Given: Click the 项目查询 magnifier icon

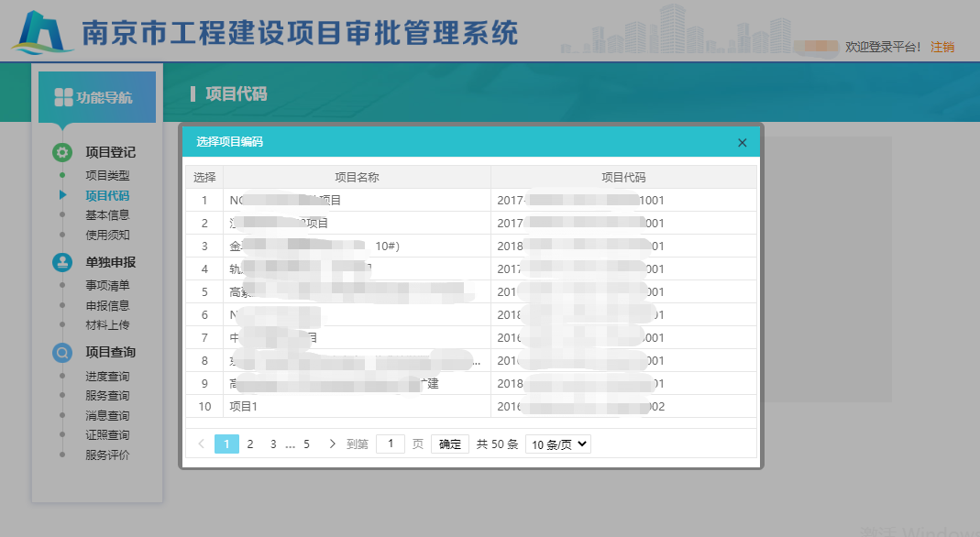Looking at the screenshot, I should pyautogui.click(x=61, y=353).
